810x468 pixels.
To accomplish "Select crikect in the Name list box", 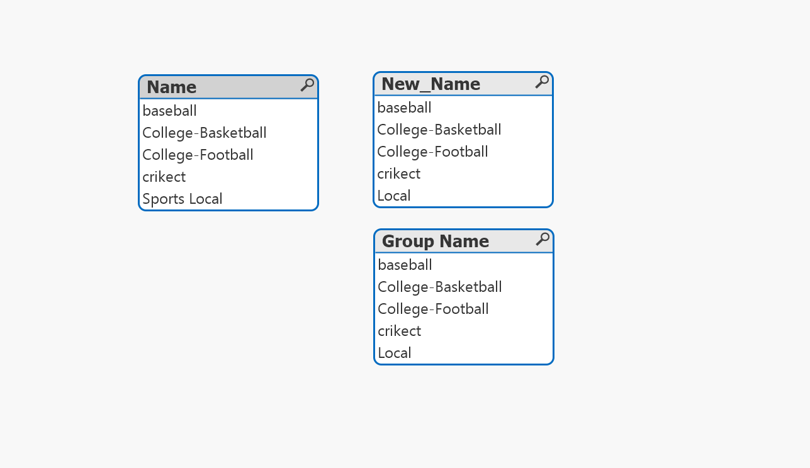I will click(164, 177).
